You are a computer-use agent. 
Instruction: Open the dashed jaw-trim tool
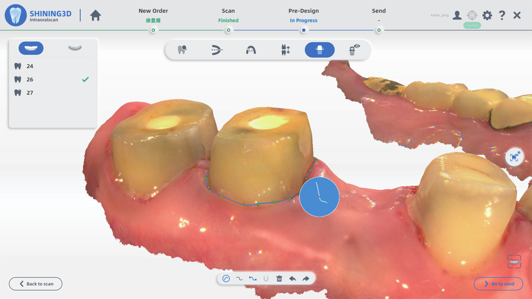pos(216,50)
